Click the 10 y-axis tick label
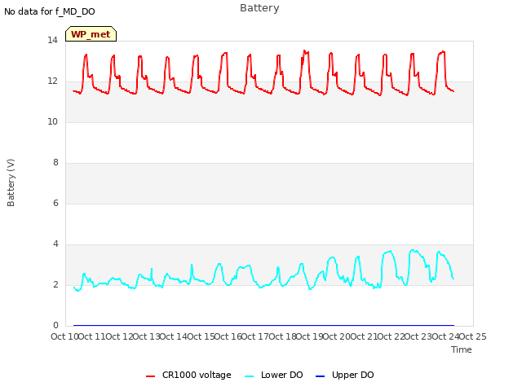 click(52, 121)
